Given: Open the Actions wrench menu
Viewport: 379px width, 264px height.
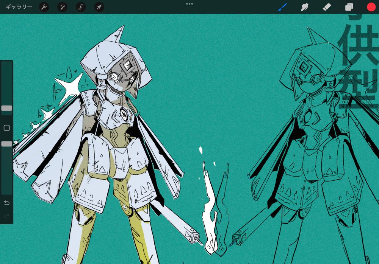Looking at the screenshot, I should pos(44,7).
